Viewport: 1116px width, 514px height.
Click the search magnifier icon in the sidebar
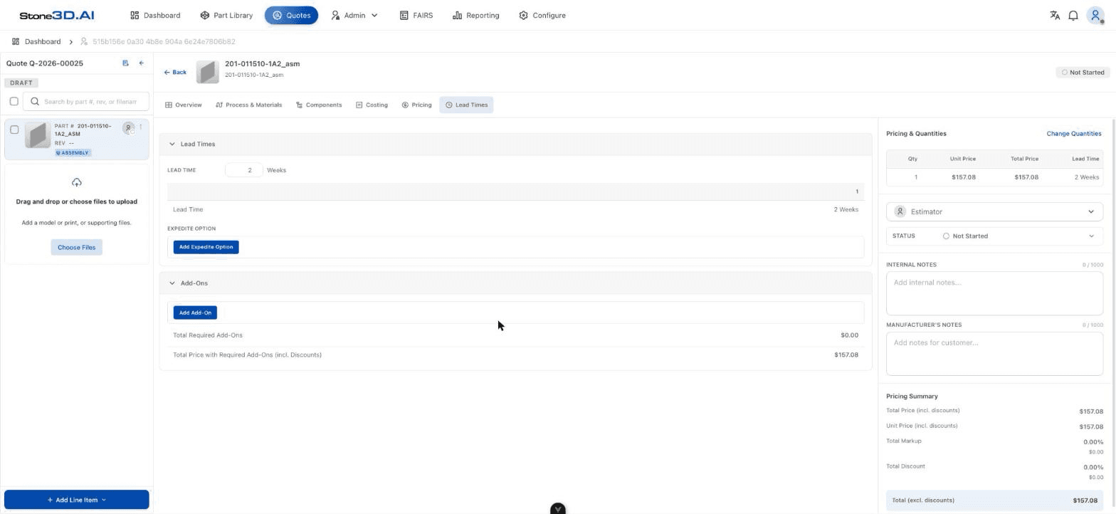34,102
